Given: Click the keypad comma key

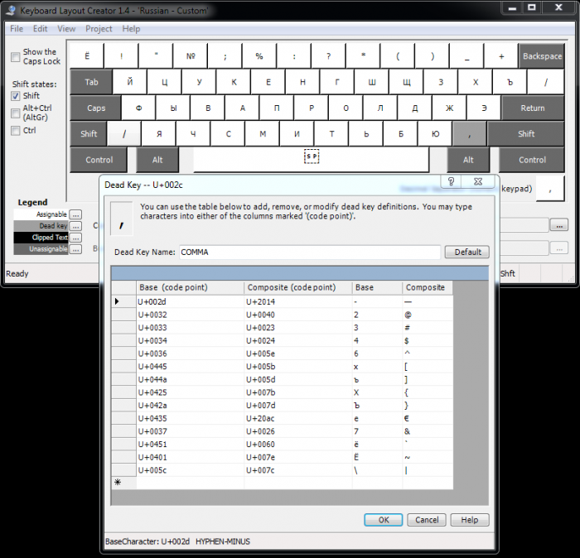Looking at the screenshot, I should click(x=550, y=189).
